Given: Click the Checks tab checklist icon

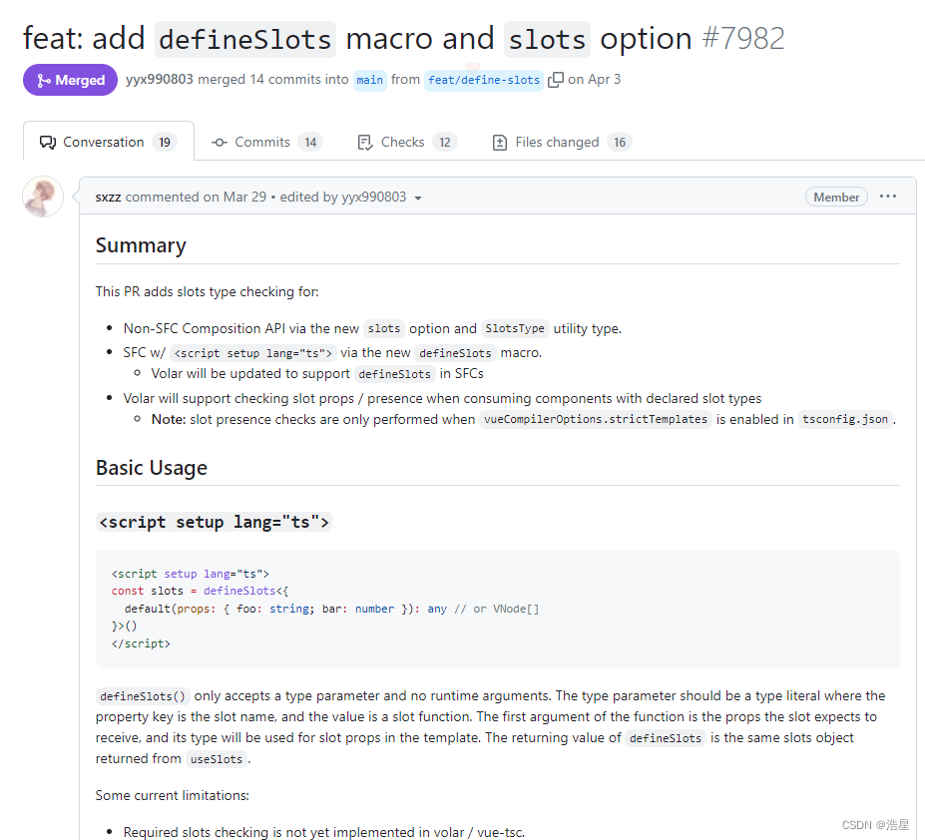Looking at the screenshot, I should click(364, 143).
